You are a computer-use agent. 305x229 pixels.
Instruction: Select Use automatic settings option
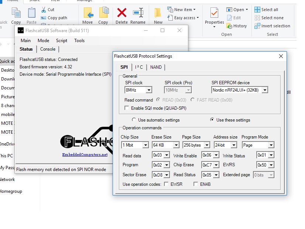pyautogui.click(x=134, y=120)
